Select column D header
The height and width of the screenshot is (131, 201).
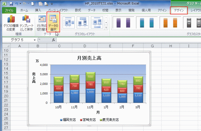85,46
